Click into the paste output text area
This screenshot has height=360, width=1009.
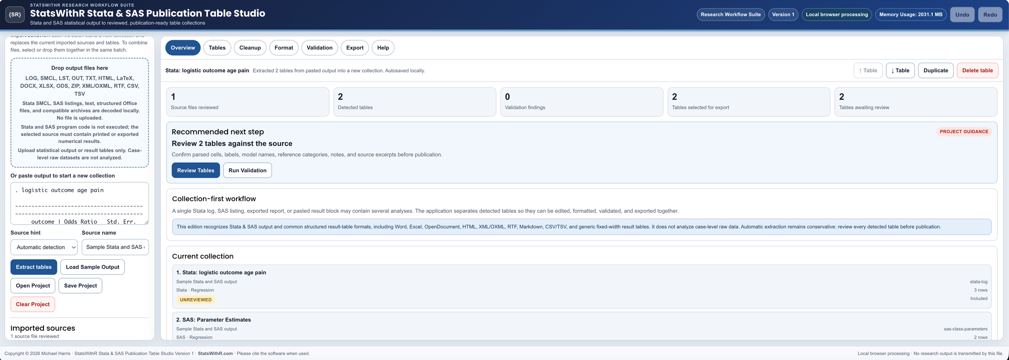coord(80,203)
